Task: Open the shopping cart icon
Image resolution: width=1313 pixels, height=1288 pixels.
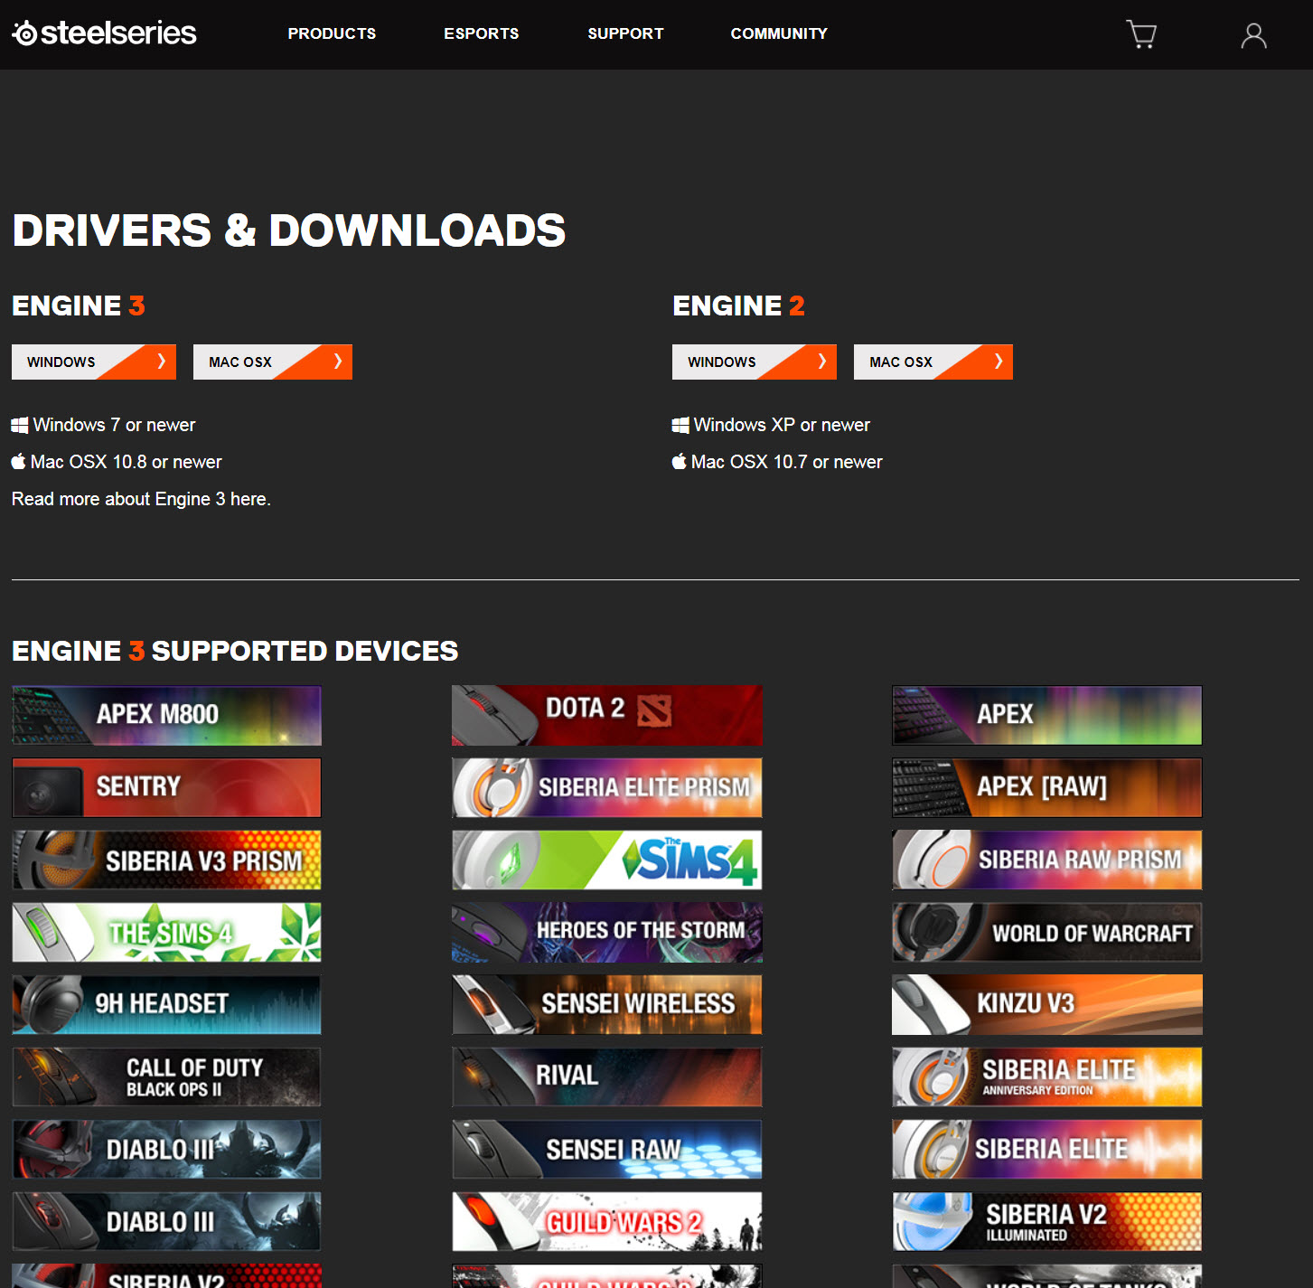Action: (1142, 34)
